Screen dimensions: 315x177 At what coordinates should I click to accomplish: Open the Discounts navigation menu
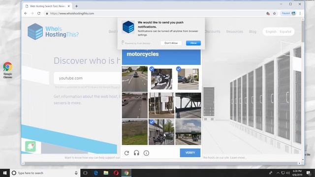point(212,31)
